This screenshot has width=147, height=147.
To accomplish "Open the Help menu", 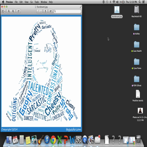I will pyautogui.click(x=51, y=2).
